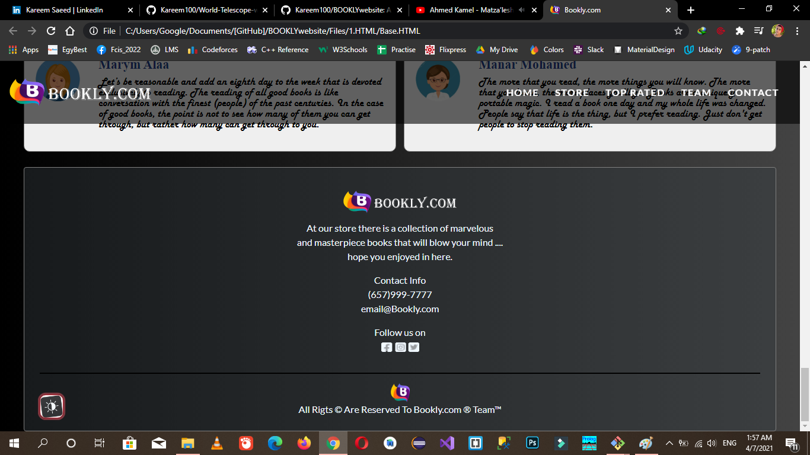Viewport: 810px width, 455px height.
Task: Open Visual Studio from taskbar
Action: point(447,443)
